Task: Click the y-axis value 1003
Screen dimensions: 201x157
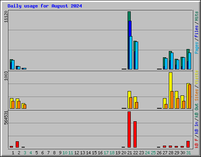Action: (6, 76)
